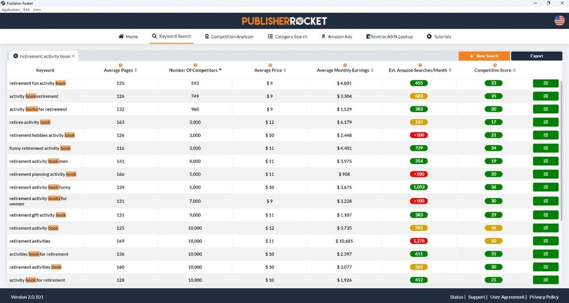Open competitors list for 'retirement activities book'
The image size is (569, 303).
point(546,267)
